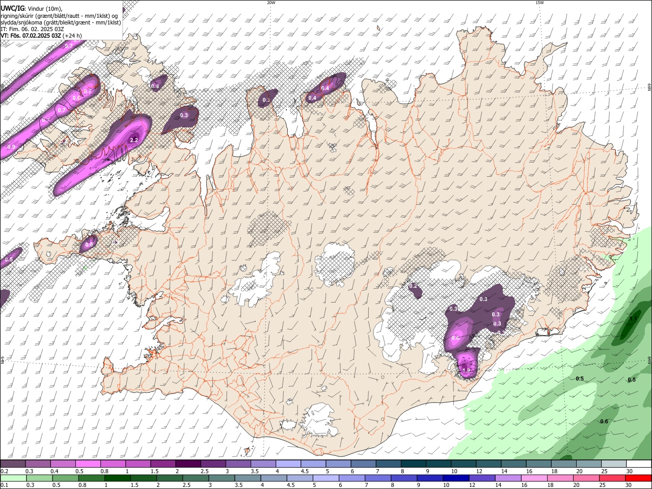This screenshot has width=652, height=489.
Task: Click the 0.6 snow value on Snæfellsnes peninsula
Action: coord(89,244)
